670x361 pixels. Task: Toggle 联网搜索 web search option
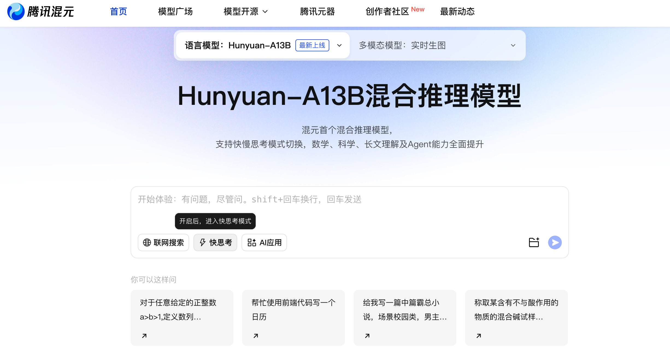pos(163,242)
